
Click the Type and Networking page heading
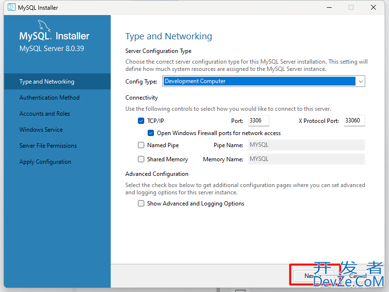click(169, 36)
